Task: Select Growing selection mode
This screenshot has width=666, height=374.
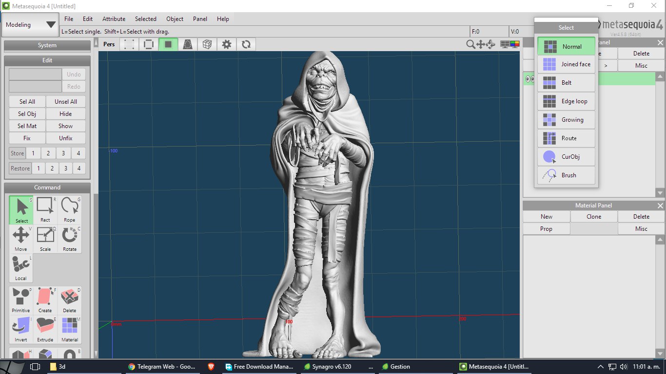Action: [x=567, y=120]
